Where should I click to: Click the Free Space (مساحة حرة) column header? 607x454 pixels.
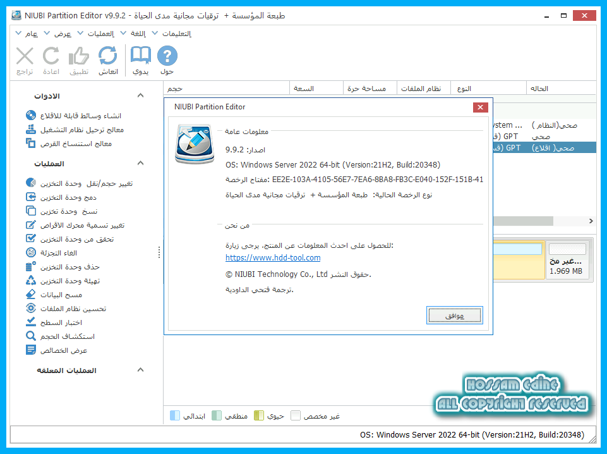(370, 89)
